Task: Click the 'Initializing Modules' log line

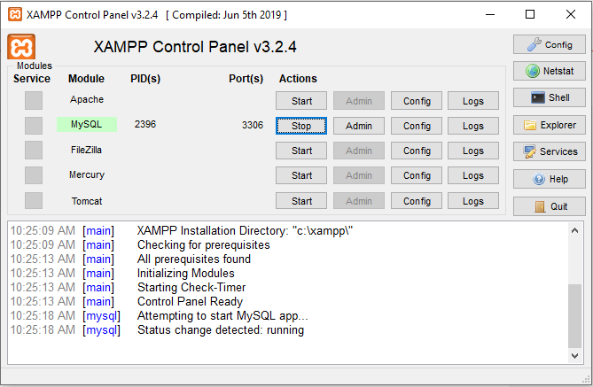Action: click(185, 274)
